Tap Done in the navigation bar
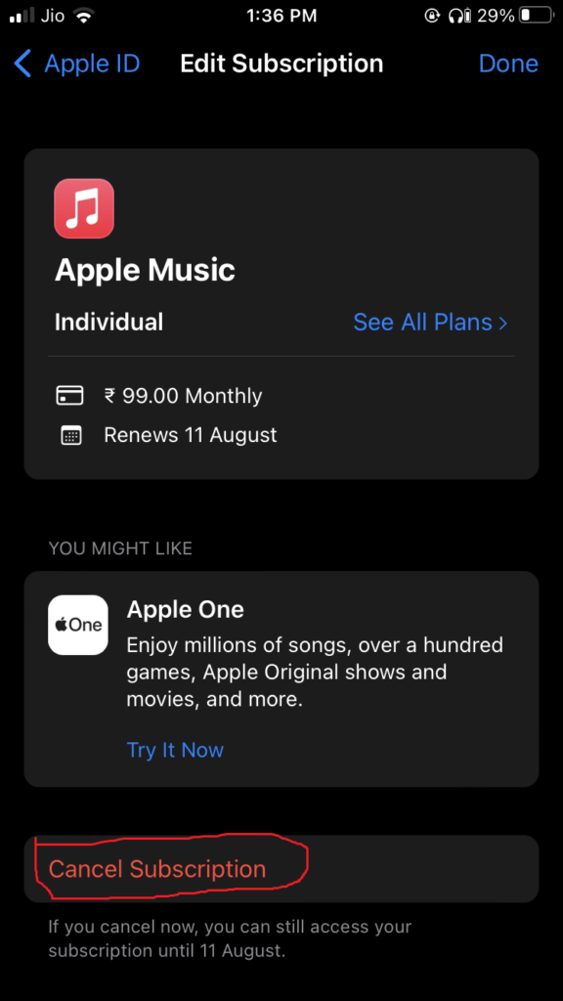The height and width of the screenshot is (1001, 563). click(508, 64)
